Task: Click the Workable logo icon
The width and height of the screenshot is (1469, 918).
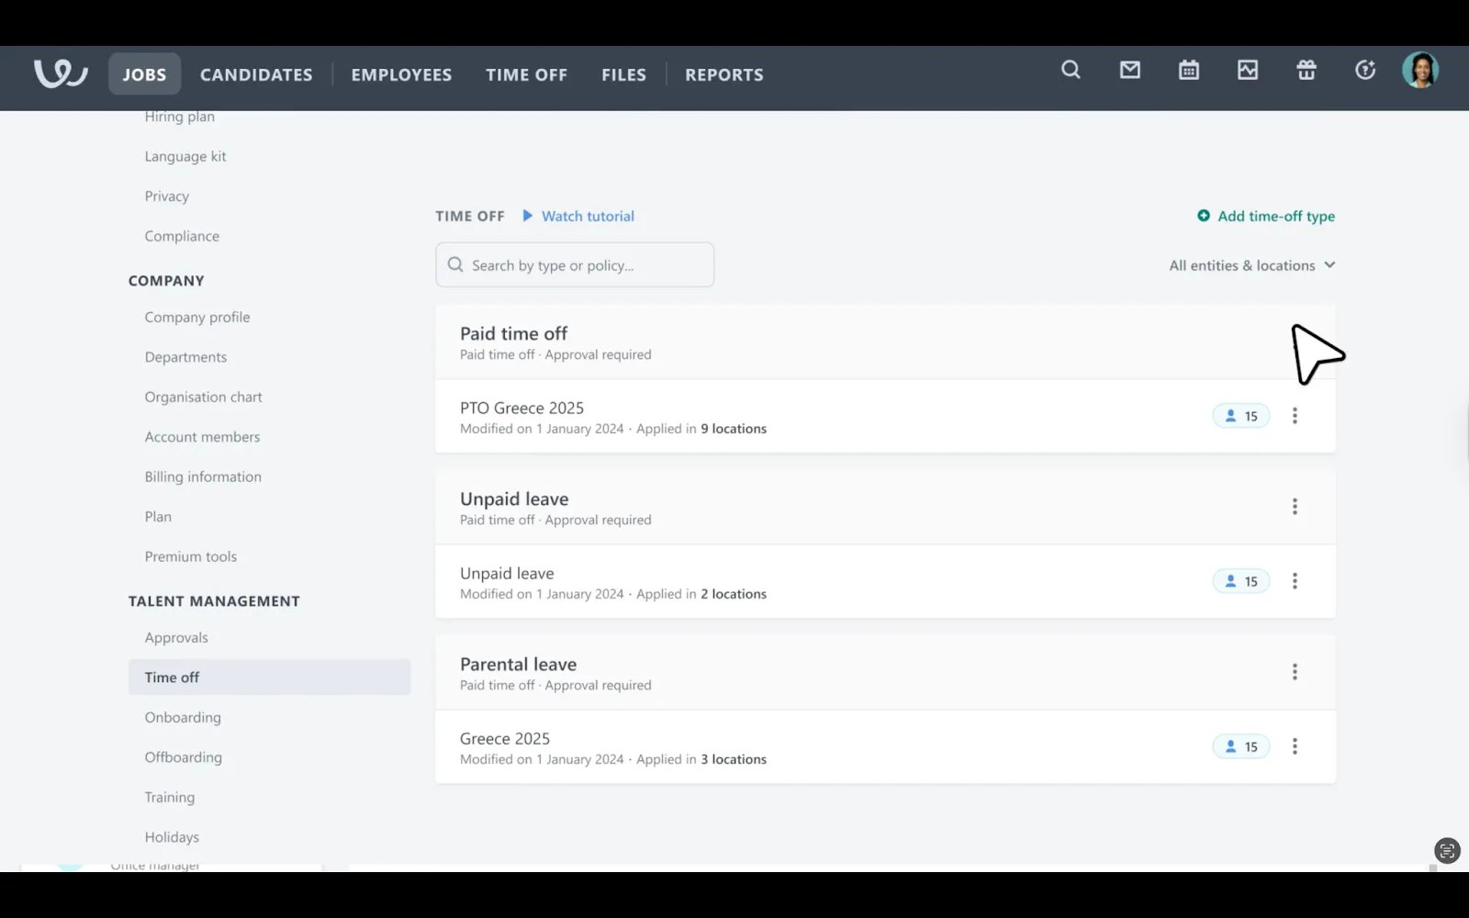Action: [x=61, y=73]
